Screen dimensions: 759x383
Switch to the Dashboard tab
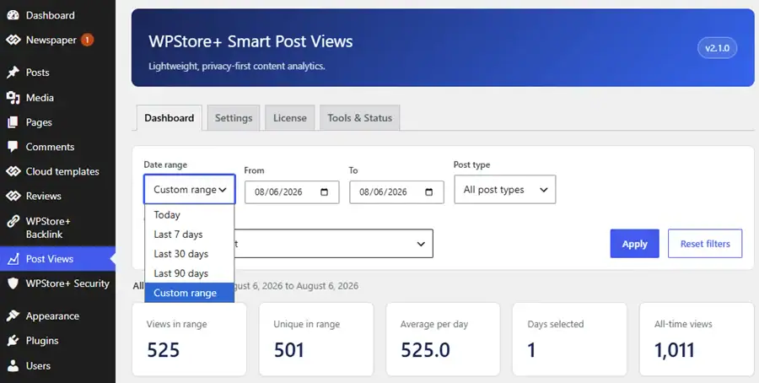pos(169,117)
